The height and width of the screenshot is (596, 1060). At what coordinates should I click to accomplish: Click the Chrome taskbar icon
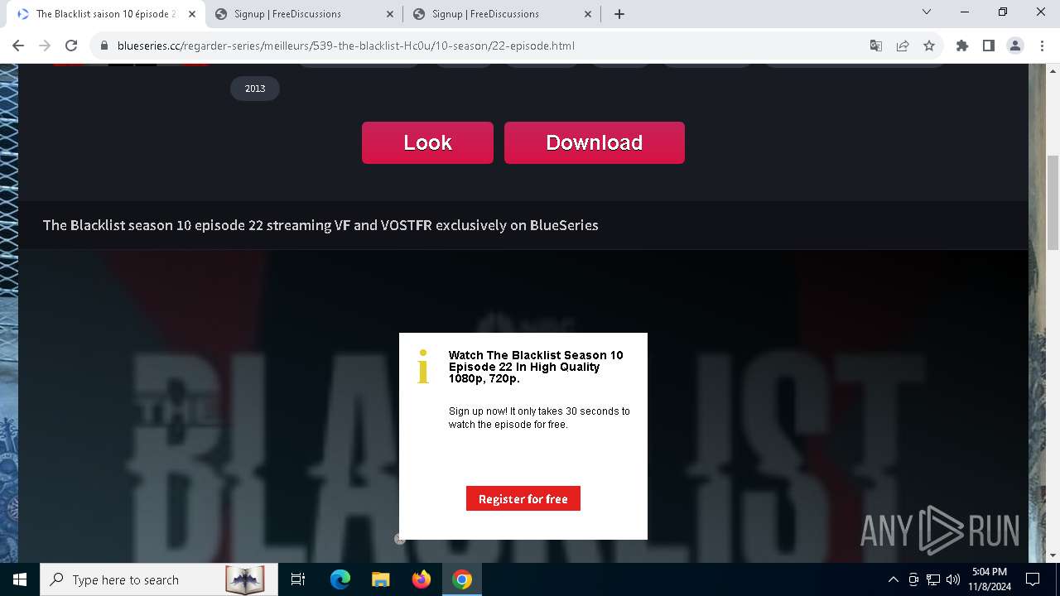(462, 579)
